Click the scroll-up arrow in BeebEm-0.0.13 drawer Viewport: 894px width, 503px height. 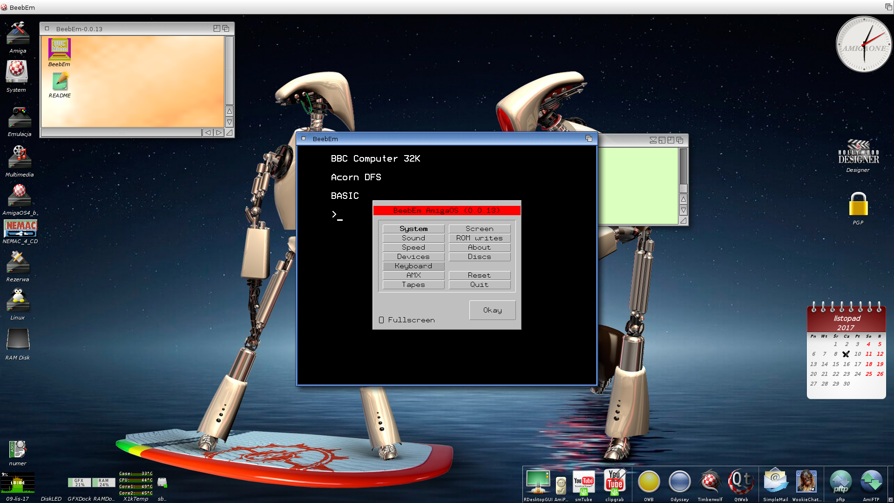pyautogui.click(x=229, y=111)
